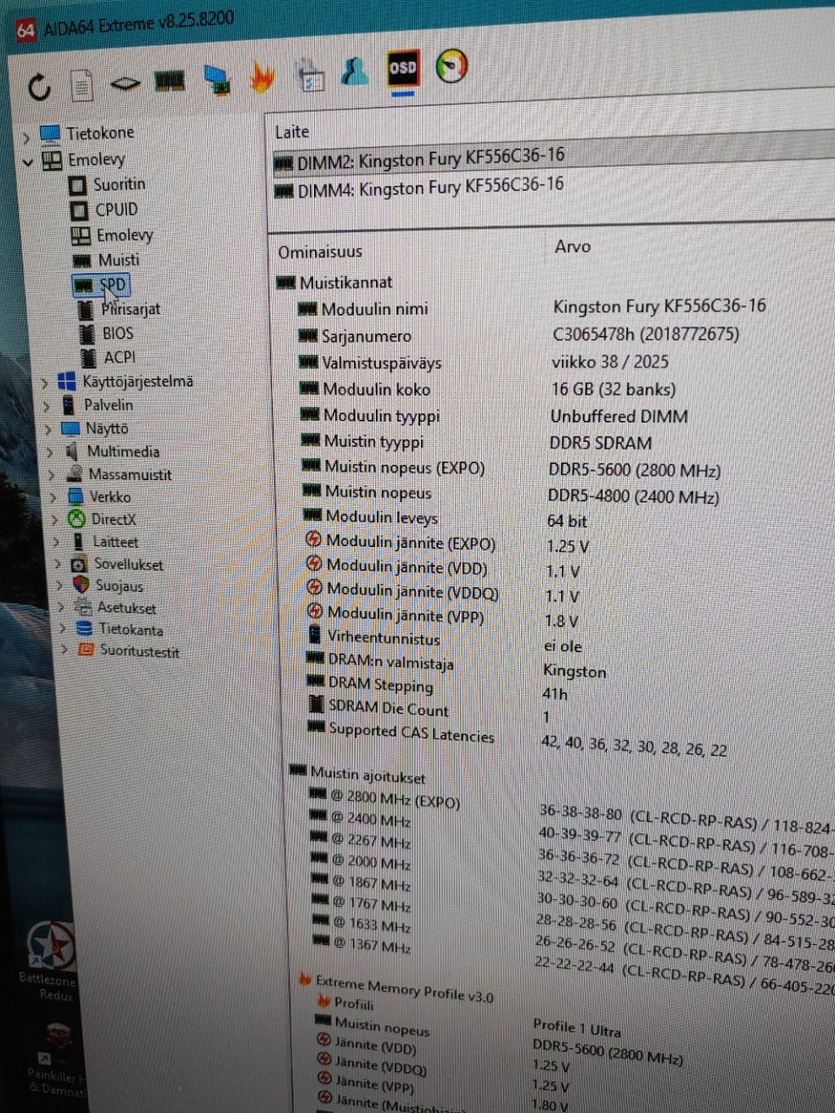
Task: Expand the Palvelin node arrow
Action: pyautogui.click(x=47, y=407)
